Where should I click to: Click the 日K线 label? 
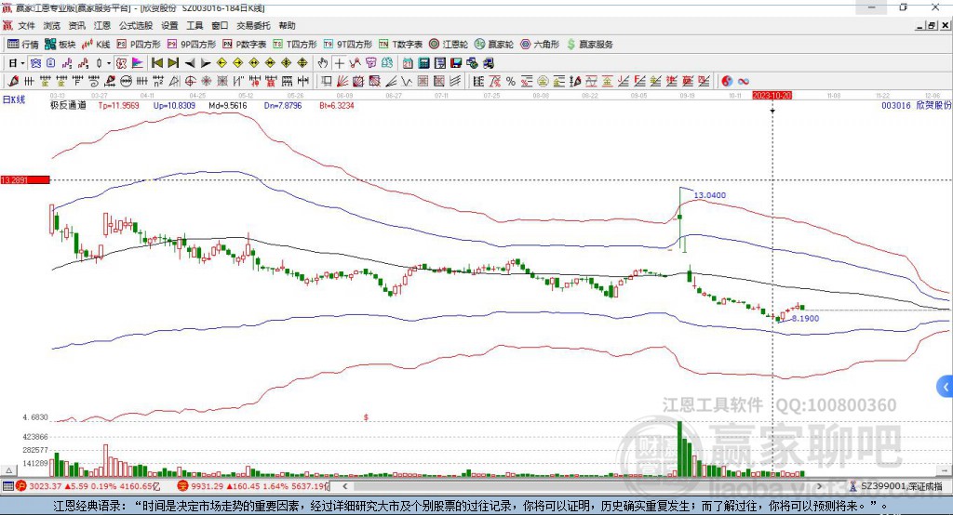pyautogui.click(x=13, y=100)
